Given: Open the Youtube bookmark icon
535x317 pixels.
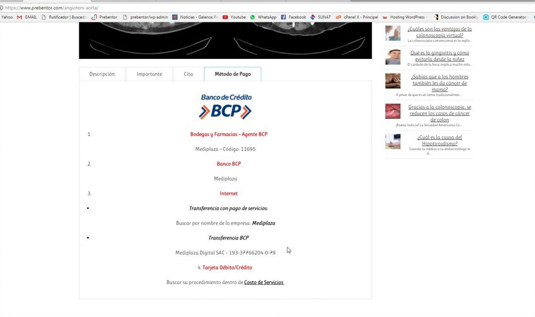Looking at the screenshot, I should pos(225,17).
